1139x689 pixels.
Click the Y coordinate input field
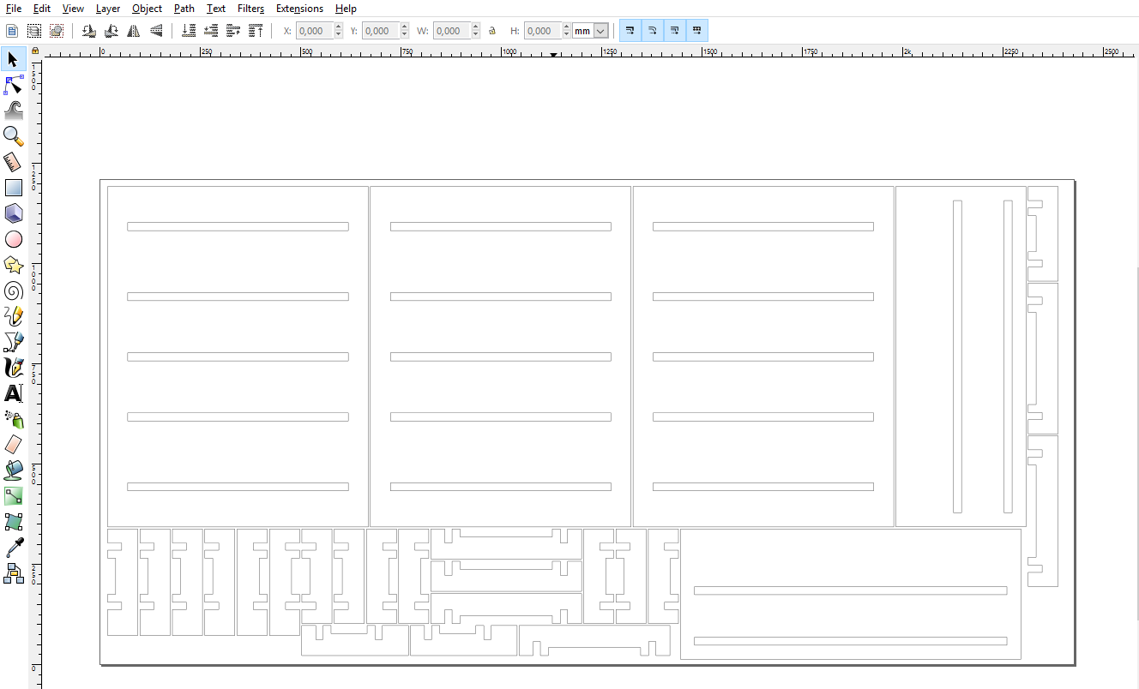pyautogui.click(x=380, y=31)
